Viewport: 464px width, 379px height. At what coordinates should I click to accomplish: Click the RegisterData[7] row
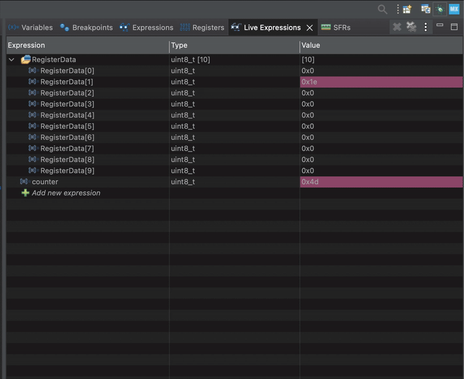[234, 149]
